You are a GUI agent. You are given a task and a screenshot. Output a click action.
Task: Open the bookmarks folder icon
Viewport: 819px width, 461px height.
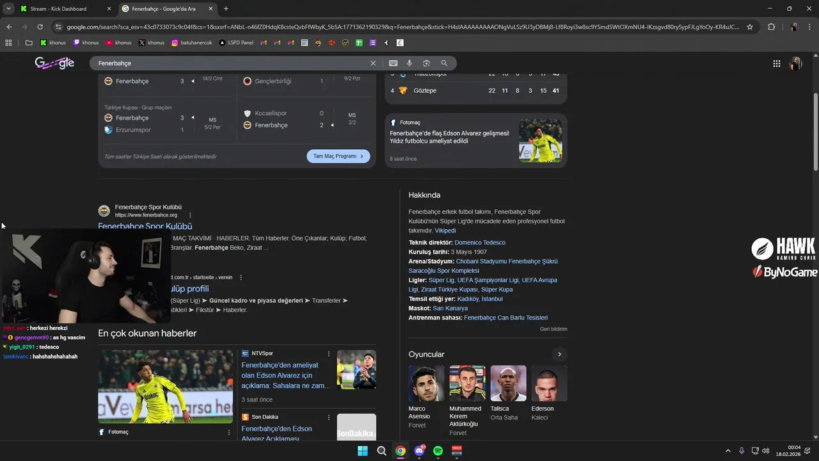click(29, 43)
